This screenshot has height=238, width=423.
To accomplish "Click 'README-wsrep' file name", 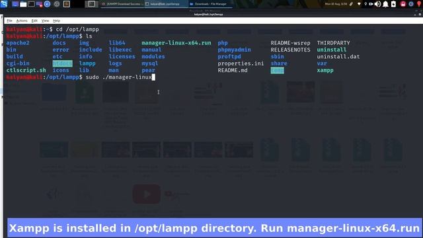I will coord(290,43).
